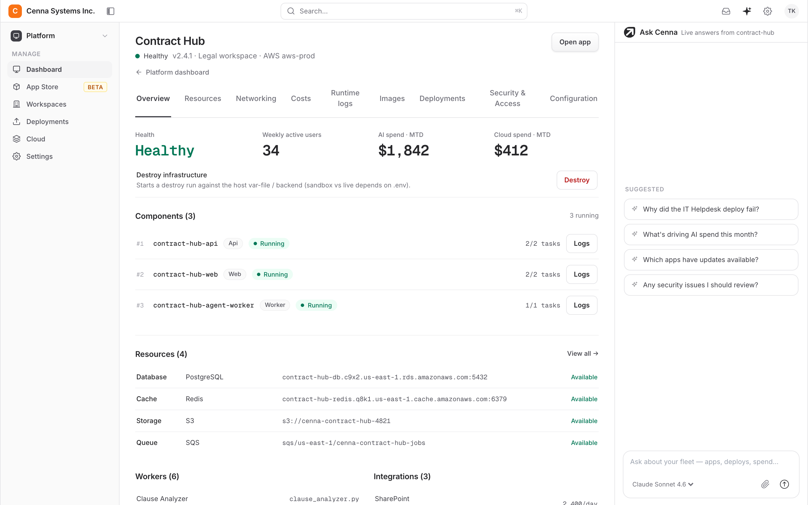Open the inbox tray icon
Image resolution: width=808 pixels, height=505 pixels.
[726, 11]
